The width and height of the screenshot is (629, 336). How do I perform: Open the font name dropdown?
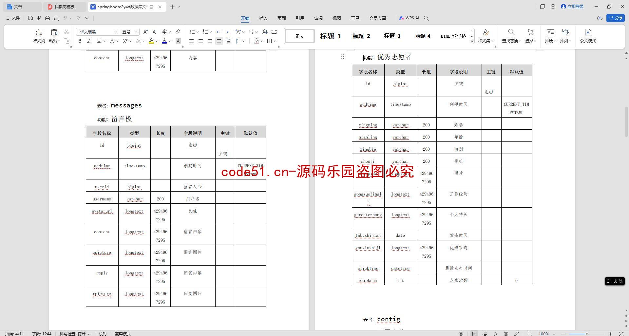116,32
